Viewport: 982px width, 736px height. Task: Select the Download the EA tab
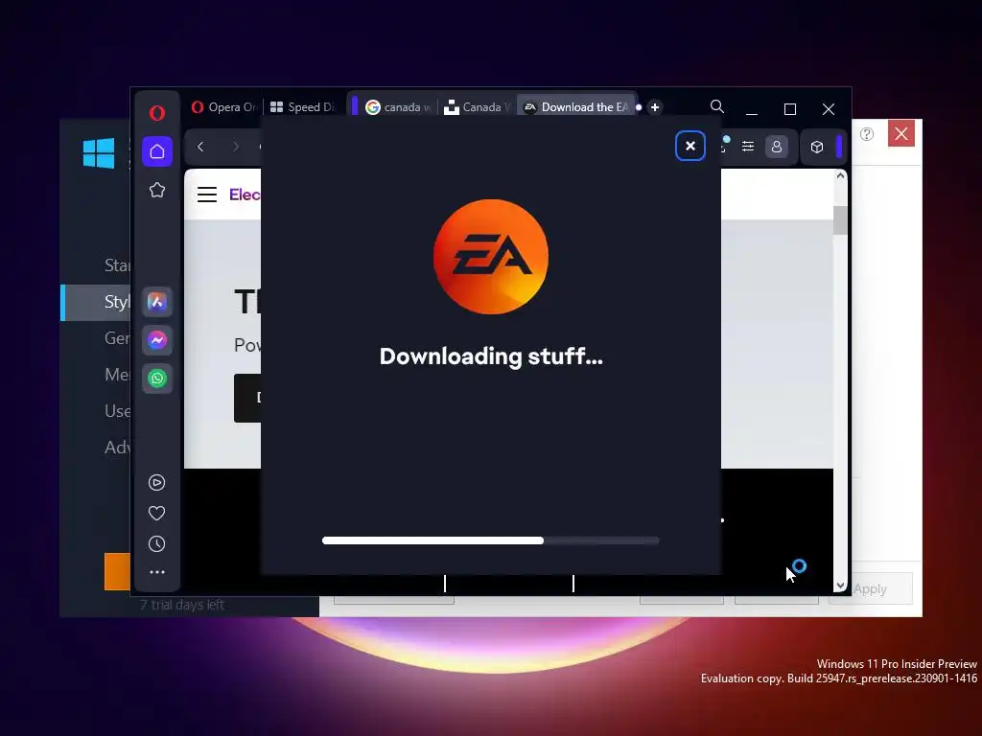pos(576,107)
